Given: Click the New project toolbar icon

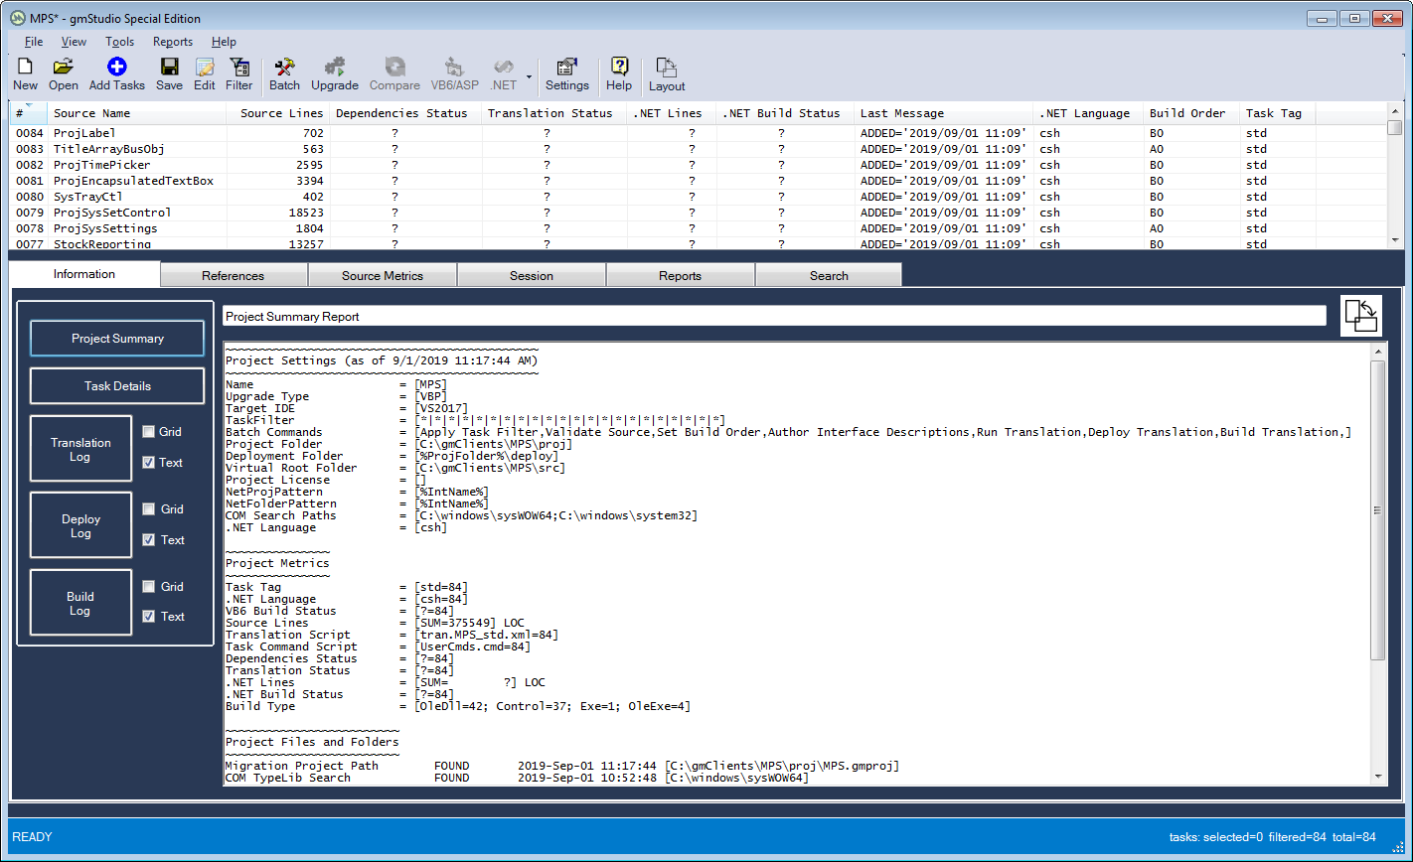Looking at the screenshot, I should click(x=26, y=68).
